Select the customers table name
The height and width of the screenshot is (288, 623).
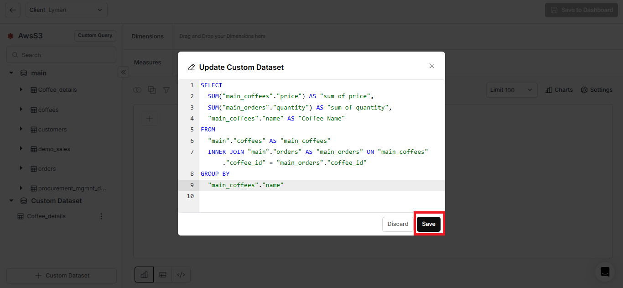point(52,130)
